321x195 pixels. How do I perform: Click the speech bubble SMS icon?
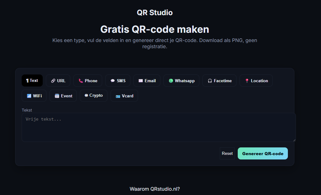coord(113,81)
